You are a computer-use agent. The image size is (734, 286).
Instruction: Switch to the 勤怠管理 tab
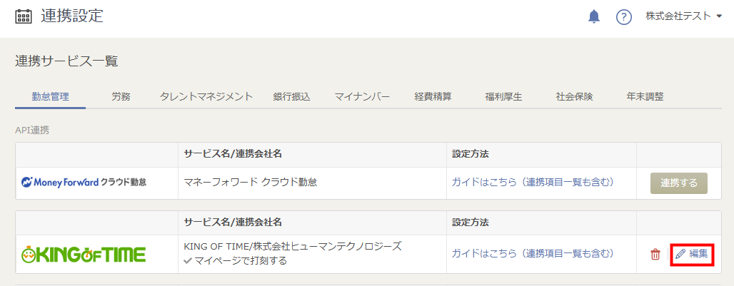click(51, 96)
